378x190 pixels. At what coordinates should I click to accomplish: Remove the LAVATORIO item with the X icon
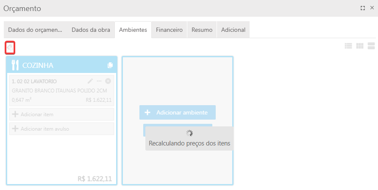[108, 81]
